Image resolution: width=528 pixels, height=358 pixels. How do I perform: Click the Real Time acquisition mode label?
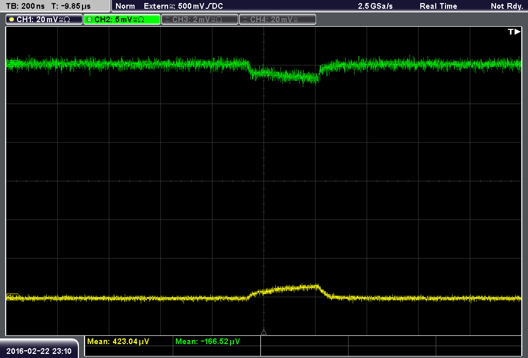438,6
